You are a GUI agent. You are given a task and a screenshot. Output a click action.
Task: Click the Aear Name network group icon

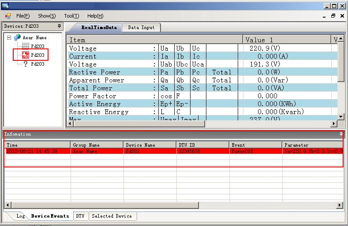tap(17, 38)
